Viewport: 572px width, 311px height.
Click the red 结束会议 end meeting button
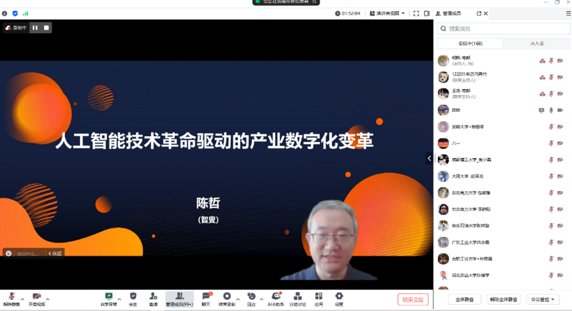[413, 300]
